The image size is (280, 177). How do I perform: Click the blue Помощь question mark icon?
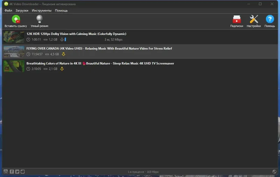point(269,19)
